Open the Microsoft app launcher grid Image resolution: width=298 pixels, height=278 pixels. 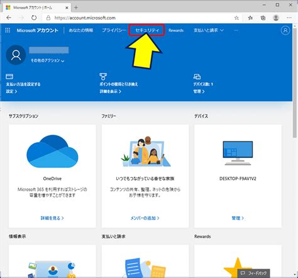tap(8, 30)
